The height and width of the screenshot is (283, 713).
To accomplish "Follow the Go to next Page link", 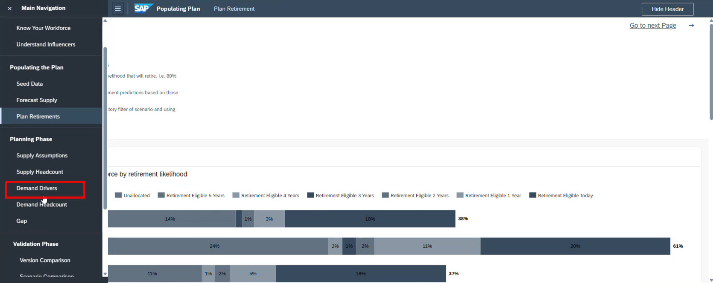I will (652, 26).
